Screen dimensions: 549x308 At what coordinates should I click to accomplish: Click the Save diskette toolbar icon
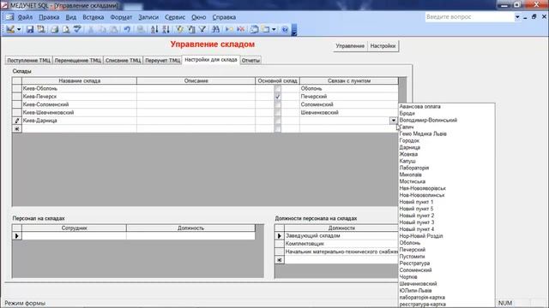click(30, 29)
